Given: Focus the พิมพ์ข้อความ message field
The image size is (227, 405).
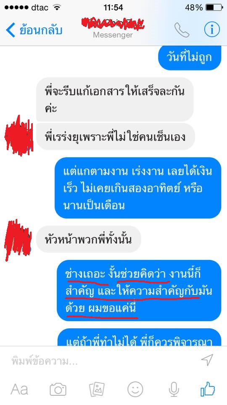Looking at the screenshot, I should coord(103,361).
